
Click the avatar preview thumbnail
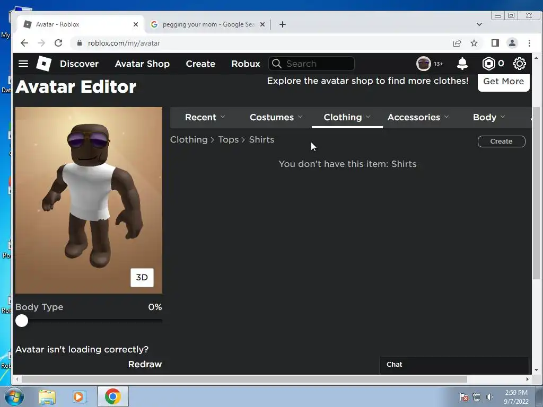89,200
